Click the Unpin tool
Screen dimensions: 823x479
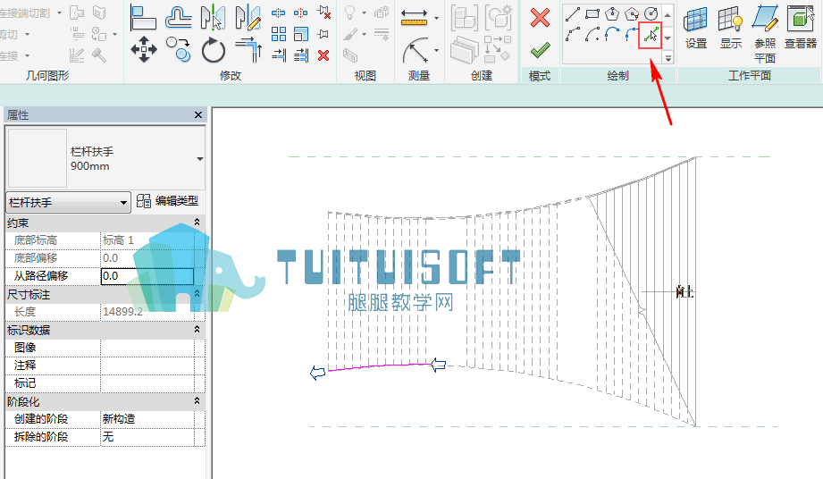pyautogui.click(x=323, y=13)
